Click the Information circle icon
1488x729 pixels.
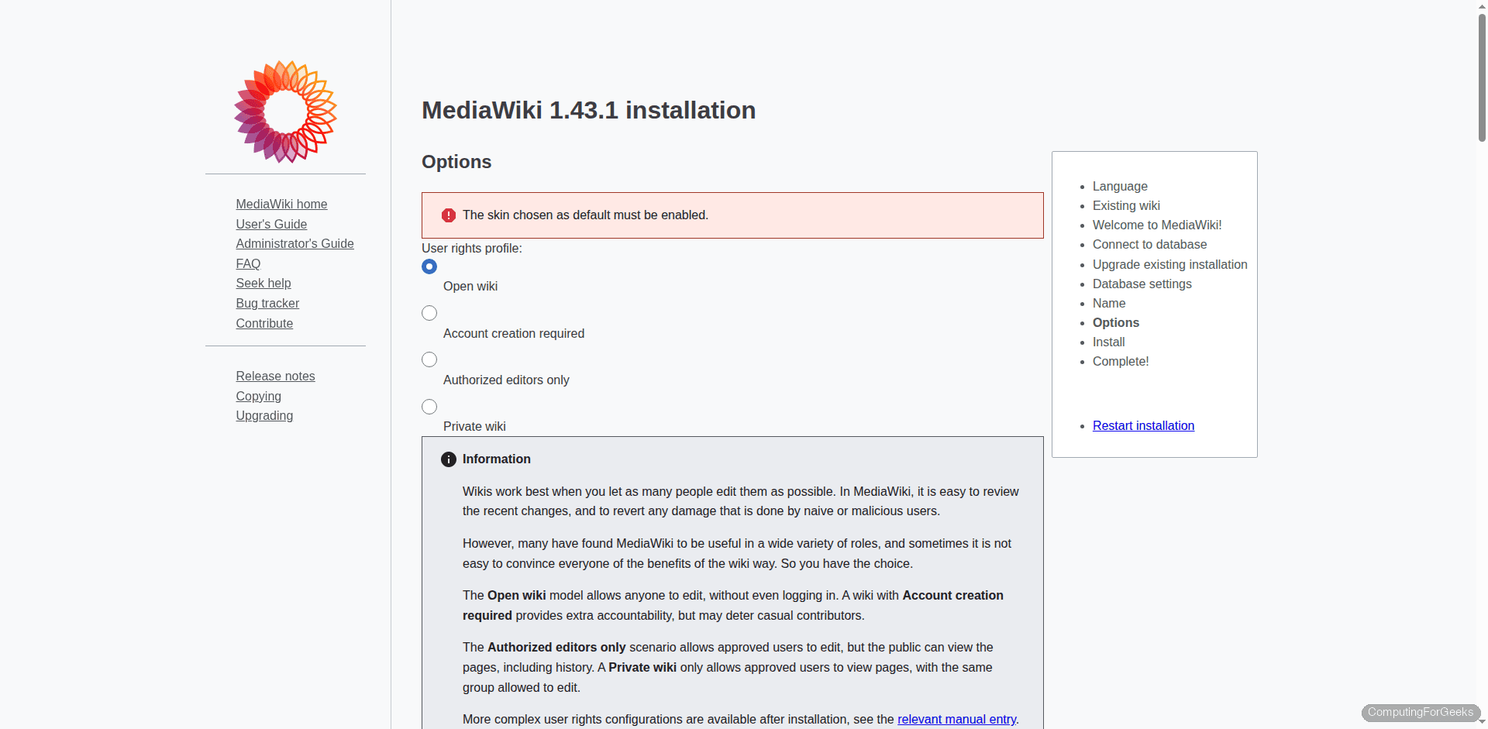click(x=449, y=459)
